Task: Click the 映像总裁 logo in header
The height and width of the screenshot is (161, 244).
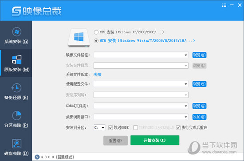Action: pos(37,11)
